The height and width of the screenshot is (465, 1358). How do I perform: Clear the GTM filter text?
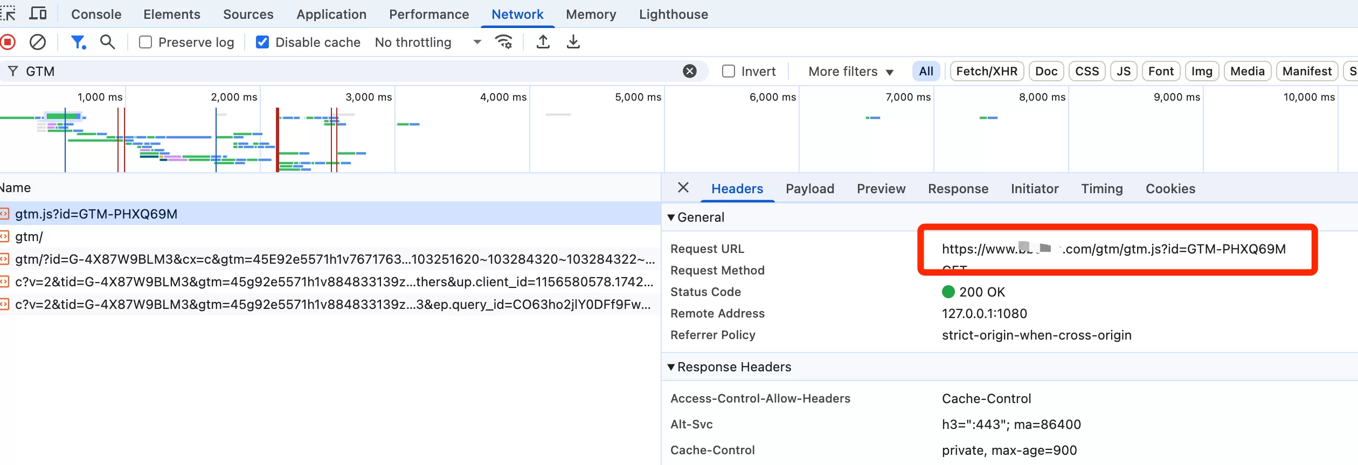tap(690, 71)
